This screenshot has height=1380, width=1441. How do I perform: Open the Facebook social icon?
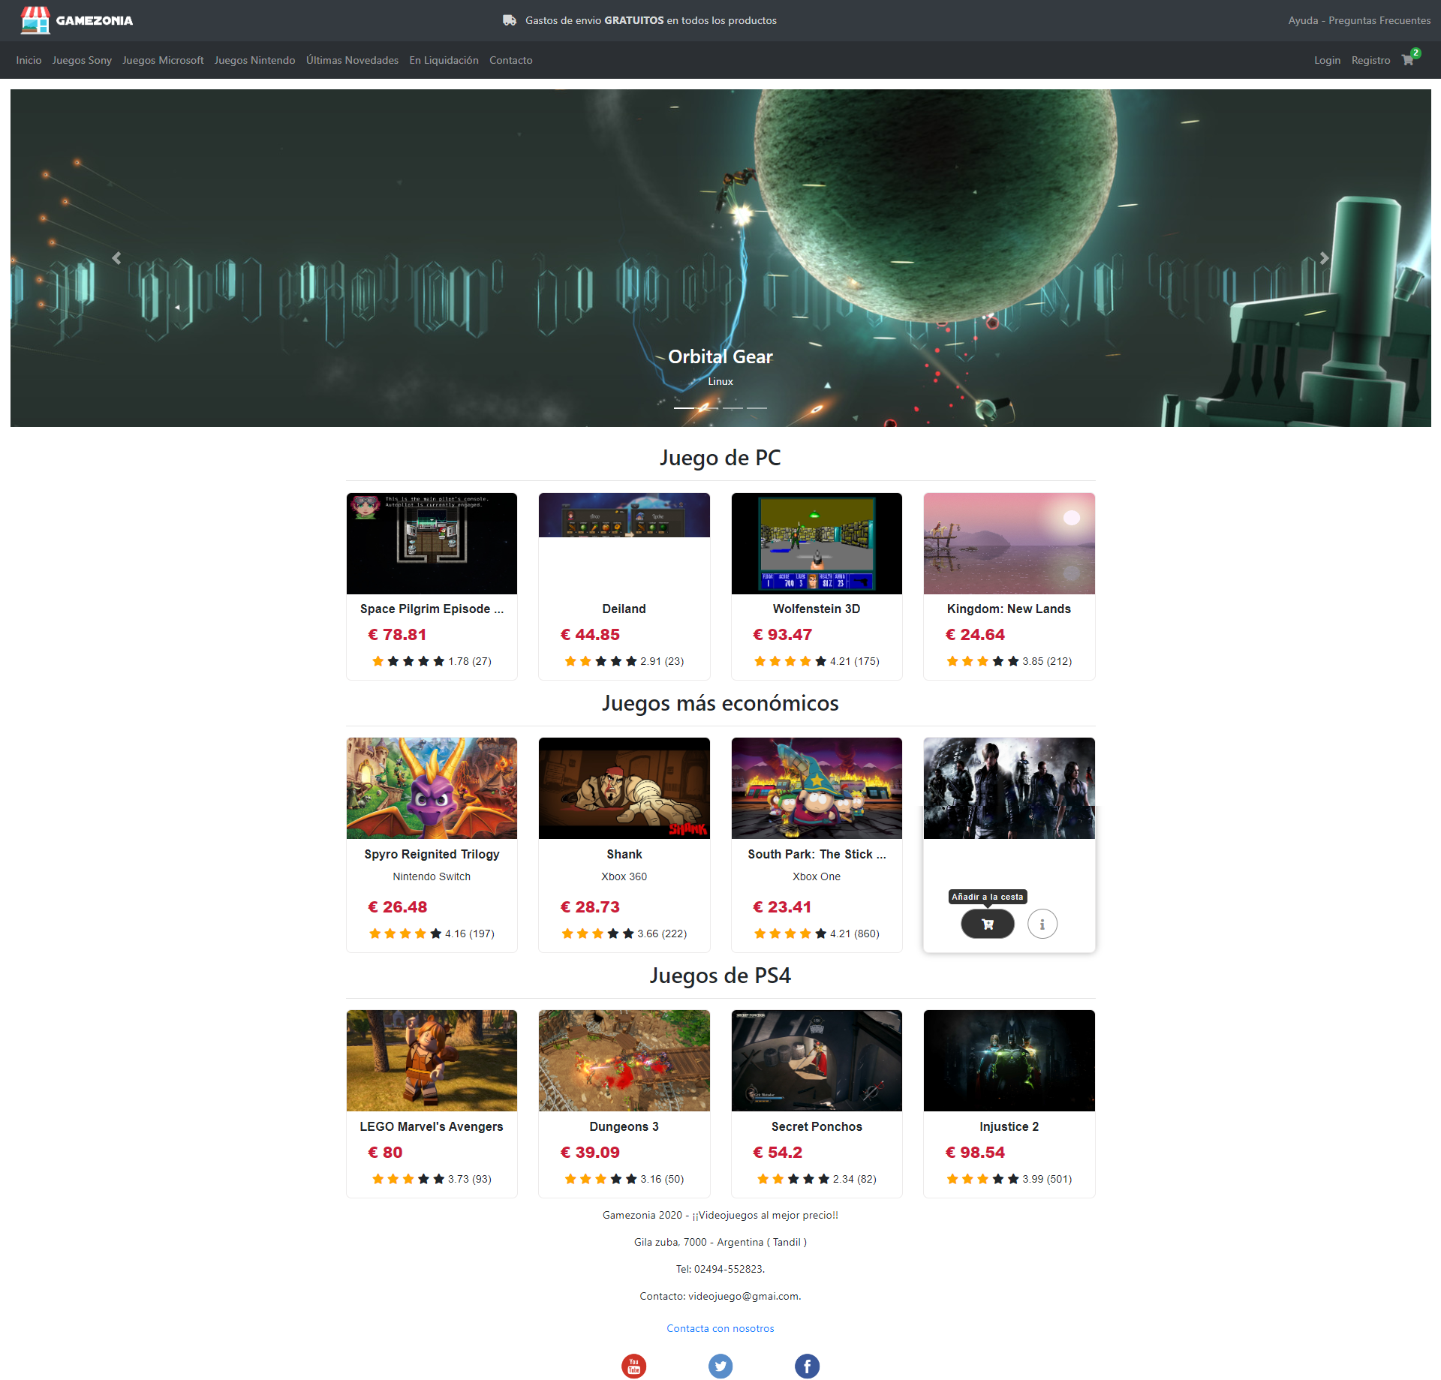(x=807, y=1366)
